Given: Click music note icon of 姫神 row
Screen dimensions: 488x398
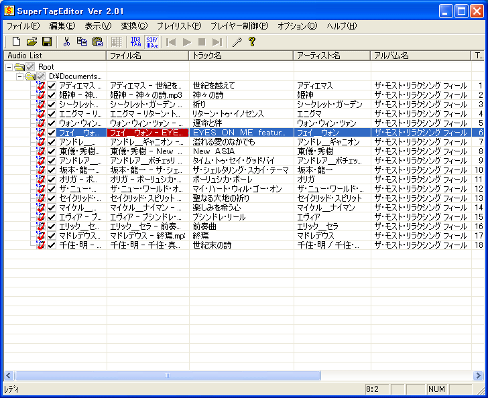Looking at the screenshot, I should click(40, 95).
